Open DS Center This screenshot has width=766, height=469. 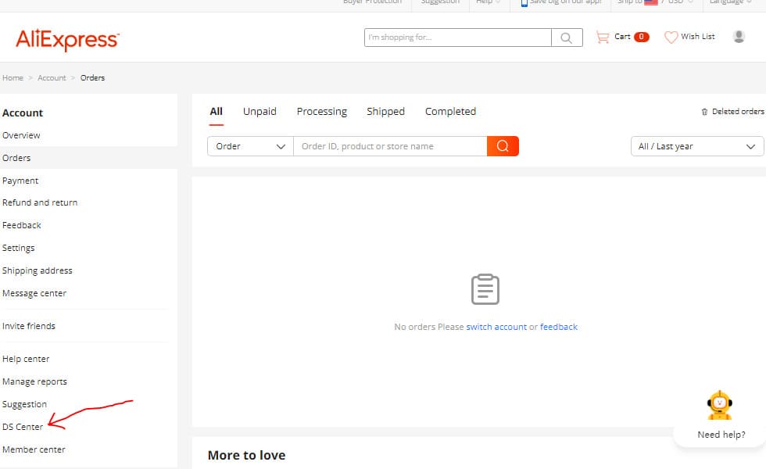tap(23, 427)
